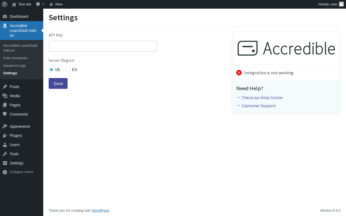Visit Test site link in admin bar

click(x=22, y=4)
